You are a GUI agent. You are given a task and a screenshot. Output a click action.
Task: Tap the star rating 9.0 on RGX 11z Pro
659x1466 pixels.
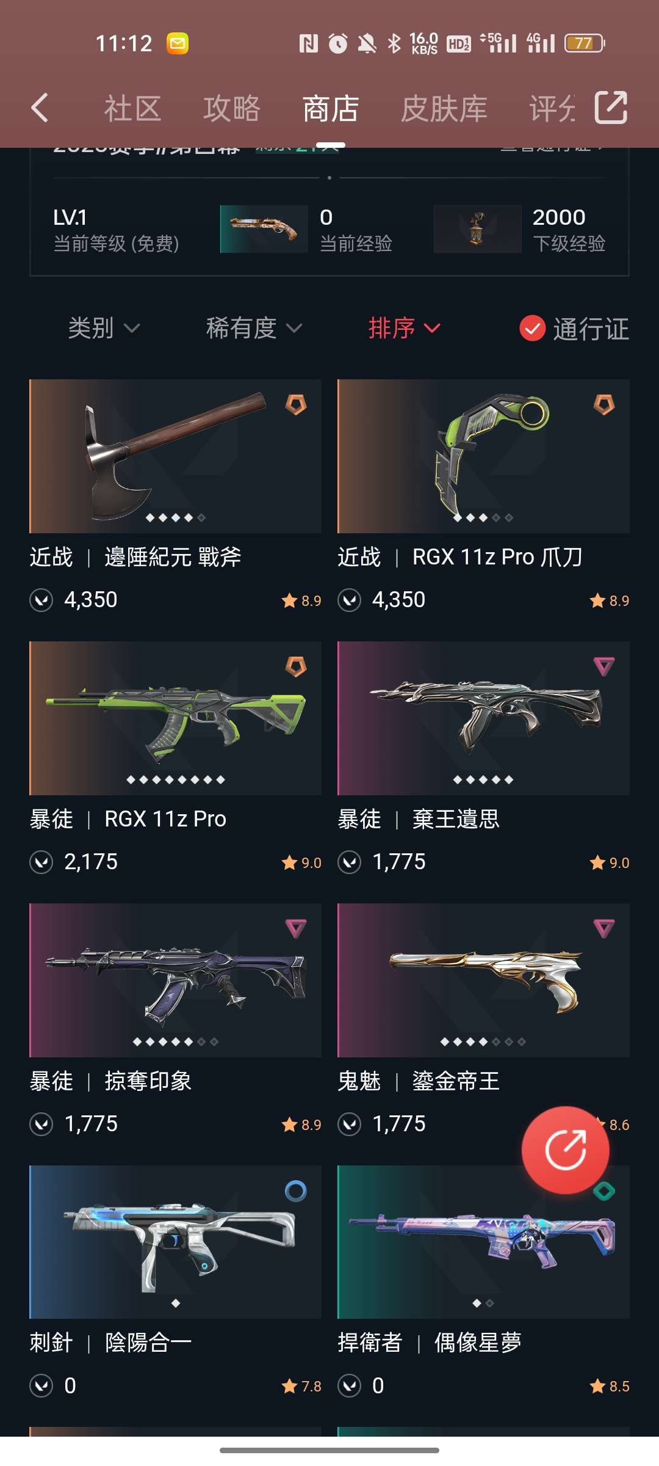(x=301, y=862)
